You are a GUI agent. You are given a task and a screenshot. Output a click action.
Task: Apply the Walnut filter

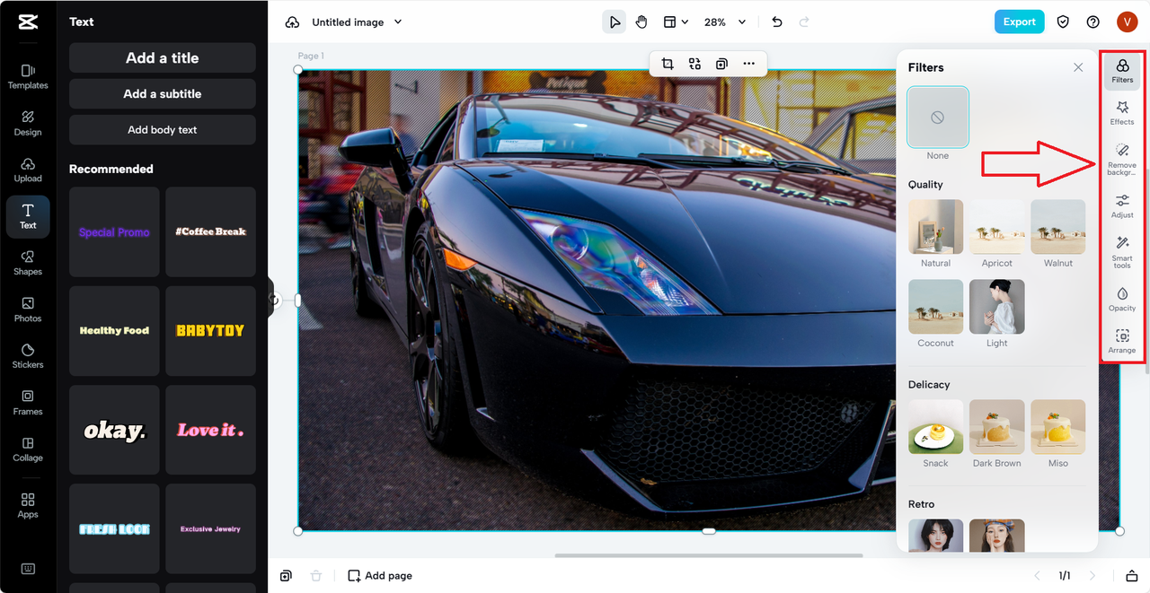click(1057, 227)
